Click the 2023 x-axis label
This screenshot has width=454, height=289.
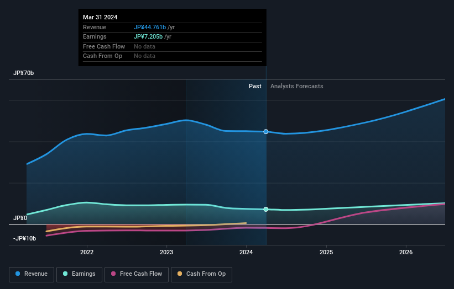click(x=166, y=253)
